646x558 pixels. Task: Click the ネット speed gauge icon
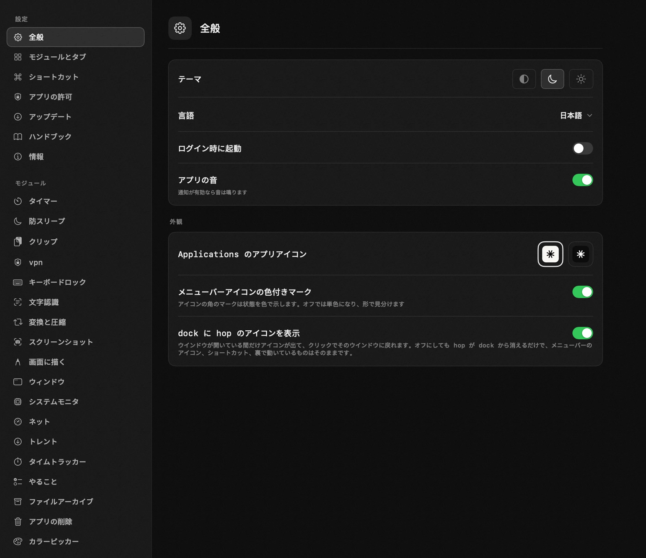[x=18, y=422]
